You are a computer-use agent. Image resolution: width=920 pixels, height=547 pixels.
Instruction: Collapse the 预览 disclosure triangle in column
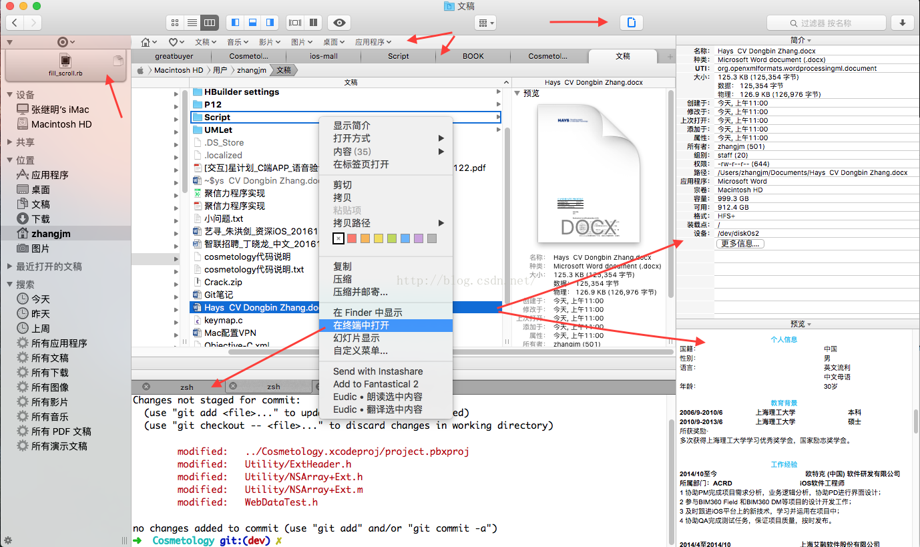[517, 94]
